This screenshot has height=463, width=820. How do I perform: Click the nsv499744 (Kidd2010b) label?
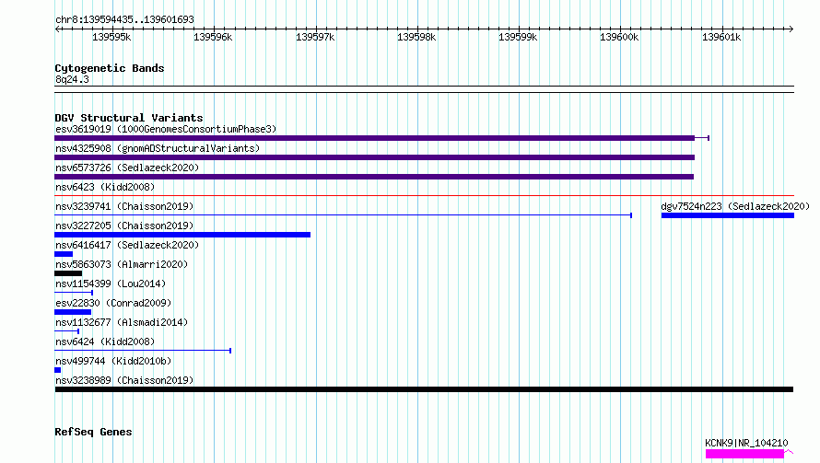[x=113, y=361]
